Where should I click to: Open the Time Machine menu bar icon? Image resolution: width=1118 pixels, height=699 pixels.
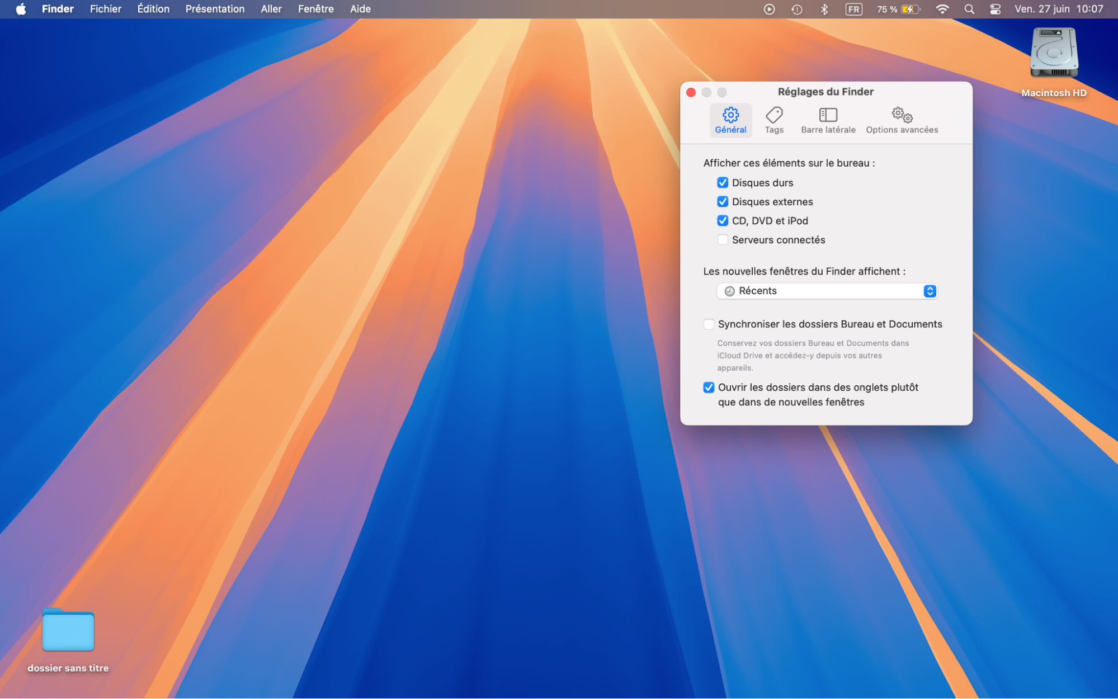pos(797,9)
